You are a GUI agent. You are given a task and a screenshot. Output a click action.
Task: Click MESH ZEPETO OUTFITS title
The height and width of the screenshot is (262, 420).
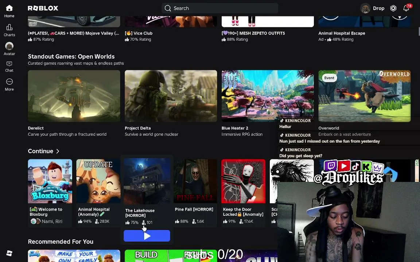click(253, 33)
